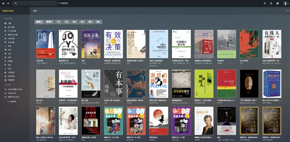Viewport: 290px width, 142px height.
Task: Open the 有匪合集 book cover
Action: coord(91,44)
